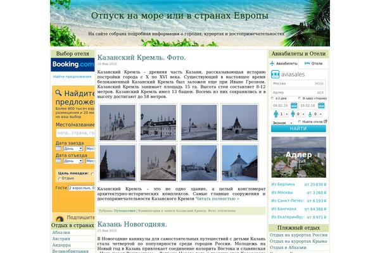
Task: Click the infant passenger icon
Action: click(310, 114)
